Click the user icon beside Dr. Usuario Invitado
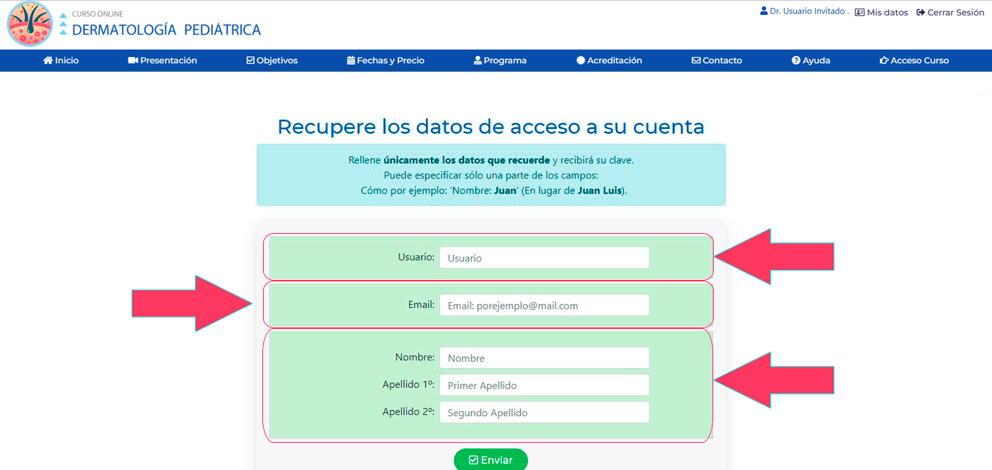 coord(764,11)
